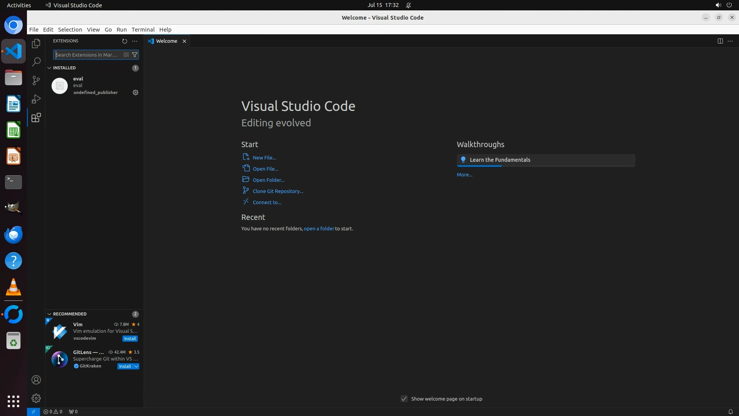Screen dimensions: 739x416
Task: Open the Selection menu
Action: 70,30
